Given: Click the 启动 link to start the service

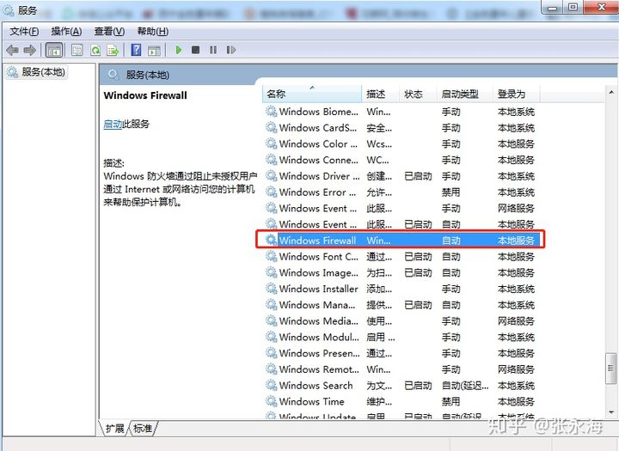Looking at the screenshot, I should tap(113, 124).
